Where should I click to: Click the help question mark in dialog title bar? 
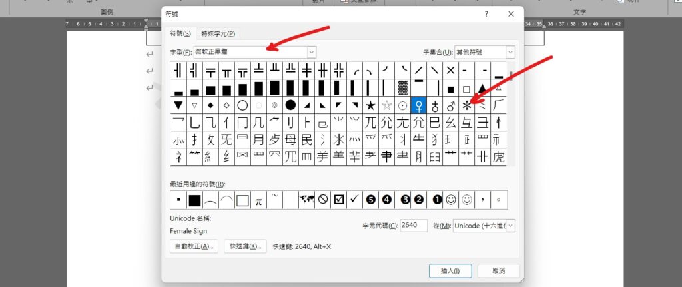point(486,14)
